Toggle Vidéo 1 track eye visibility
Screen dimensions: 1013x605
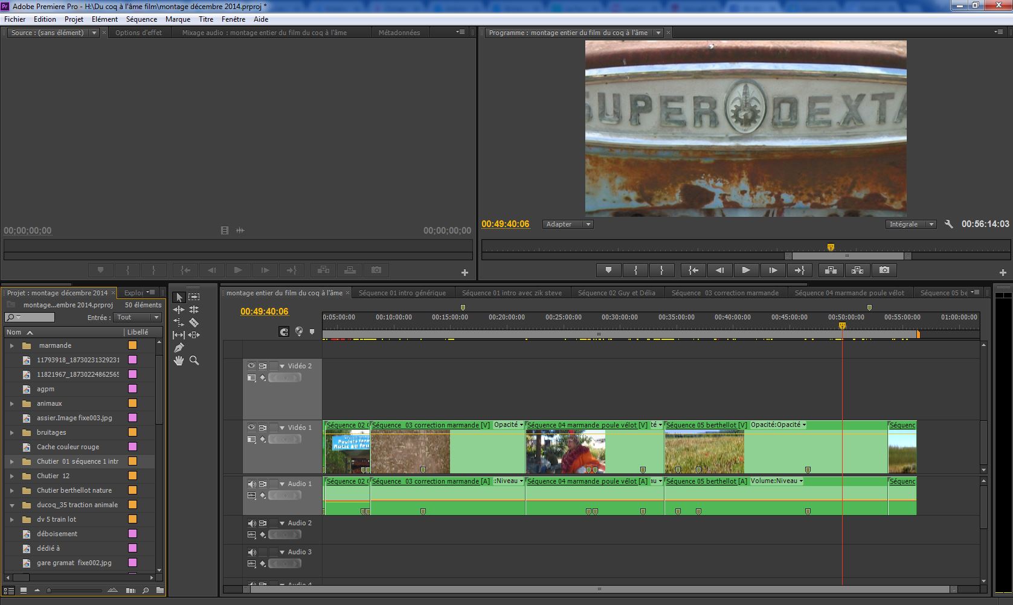pos(251,427)
